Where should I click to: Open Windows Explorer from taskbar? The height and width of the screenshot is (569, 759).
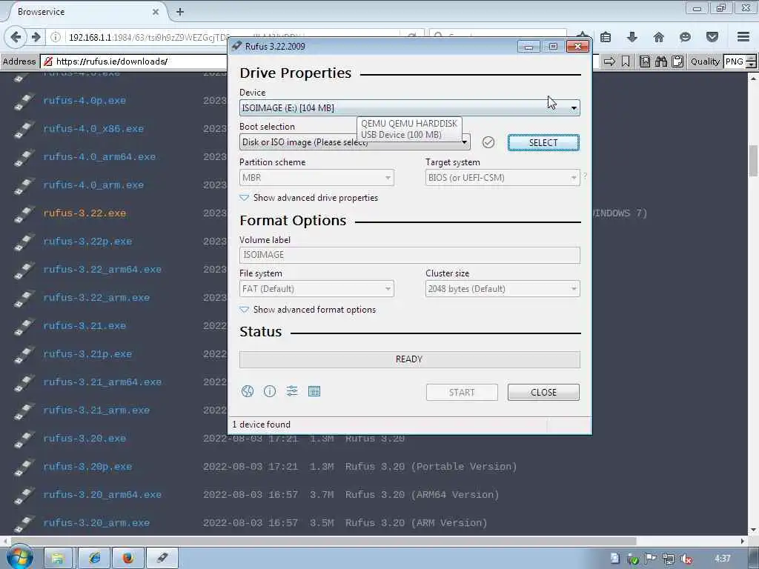tap(58, 559)
